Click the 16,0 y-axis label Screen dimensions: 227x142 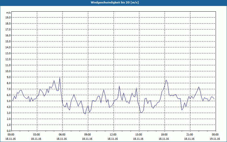coord(8,35)
